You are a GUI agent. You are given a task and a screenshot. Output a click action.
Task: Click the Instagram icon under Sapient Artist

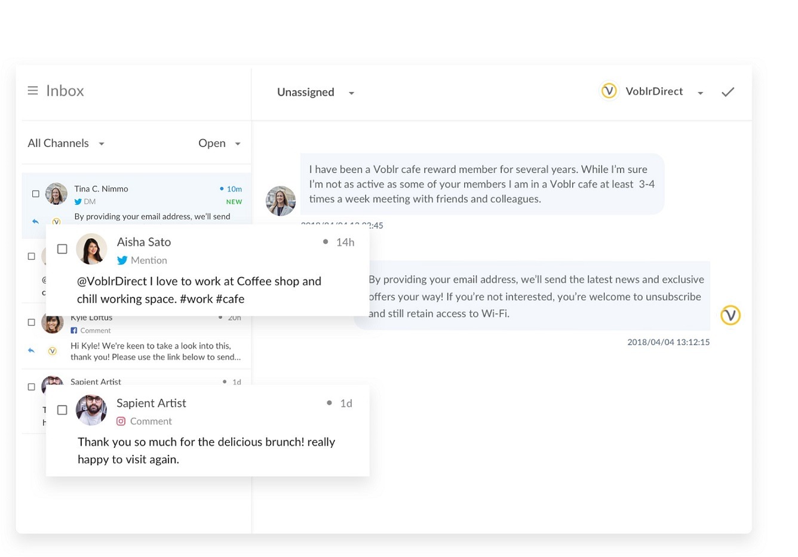pyautogui.click(x=121, y=421)
